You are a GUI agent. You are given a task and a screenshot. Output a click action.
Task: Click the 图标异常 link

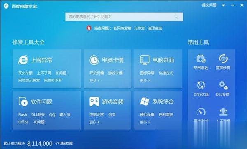point(147,73)
